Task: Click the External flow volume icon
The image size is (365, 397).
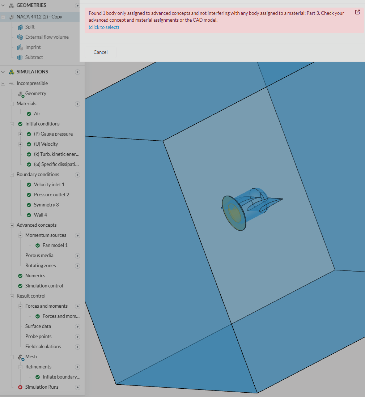Action: point(20,37)
